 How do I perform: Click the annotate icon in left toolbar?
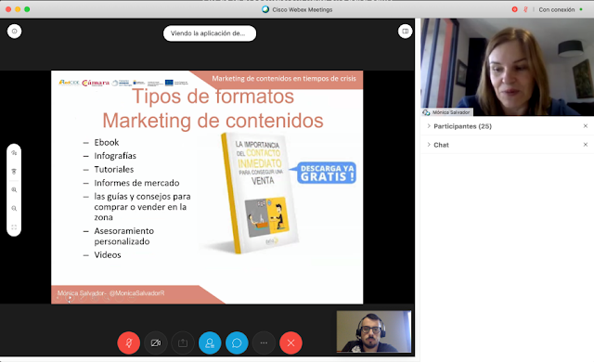coord(14,153)
